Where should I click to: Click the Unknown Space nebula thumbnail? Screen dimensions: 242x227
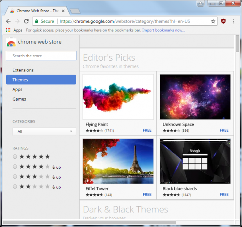coord(195,97)
